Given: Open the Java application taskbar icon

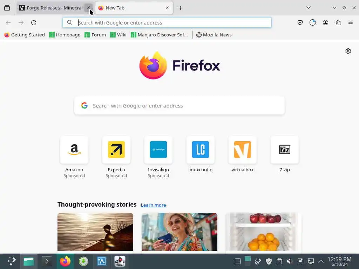Looking at the screenshot, I should [120, 261].
